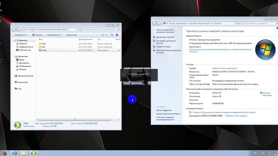Click Изменить параметры link
Viewport: 278px width, 156px height.
tap(266, 94)
